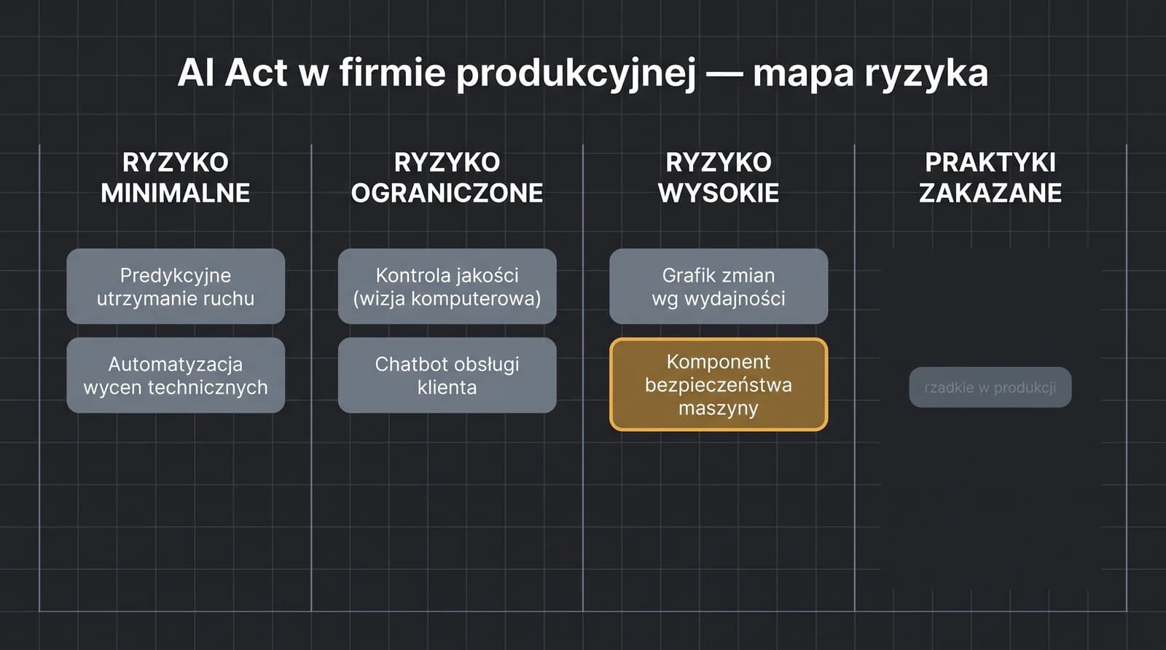Click the slide title "AI Act w firmie produkcyjnej — mapa ryzyka"
Image resolution: width=1166 pixels, height=650 pixels.
583,74
